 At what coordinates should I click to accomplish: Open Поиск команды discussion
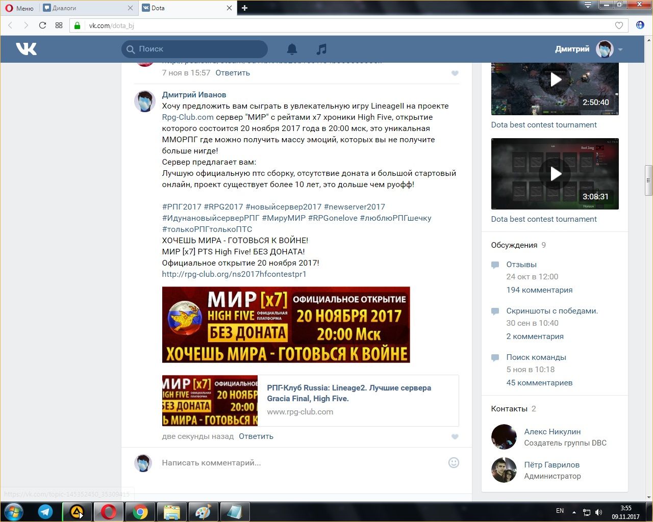pos(536,357)
